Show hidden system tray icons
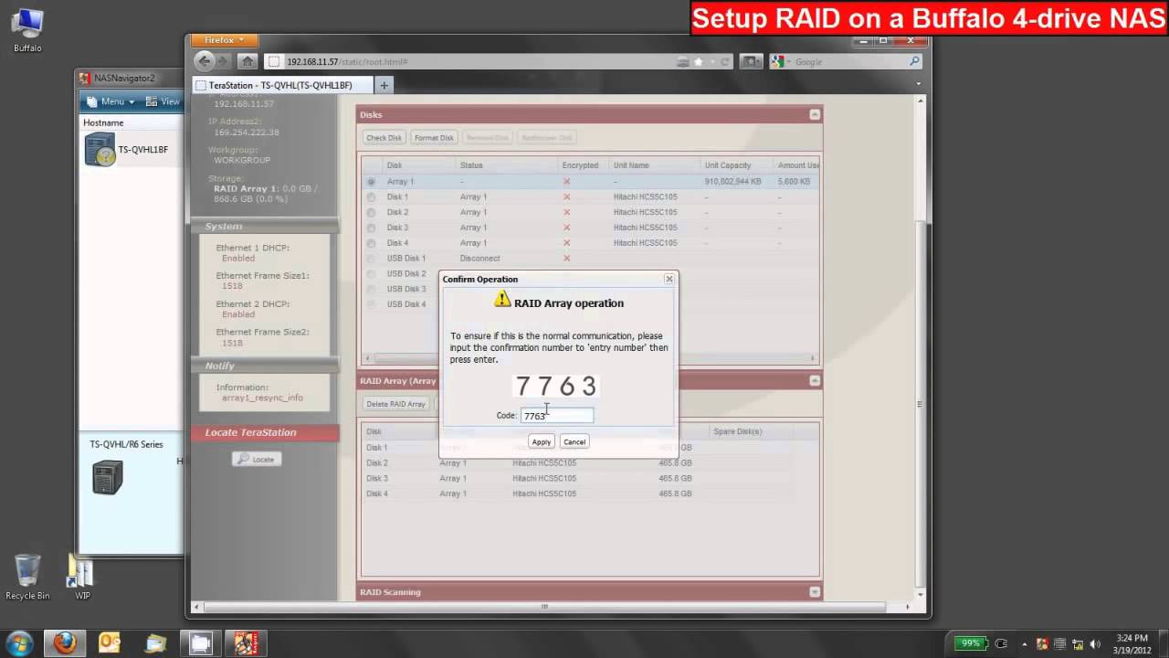Image resolution: width=1169 pixels, height=658 pixels. [1024, 643]
